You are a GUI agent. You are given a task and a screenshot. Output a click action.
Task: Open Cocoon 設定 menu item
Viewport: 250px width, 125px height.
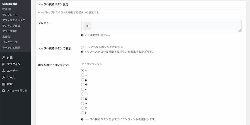10,4
